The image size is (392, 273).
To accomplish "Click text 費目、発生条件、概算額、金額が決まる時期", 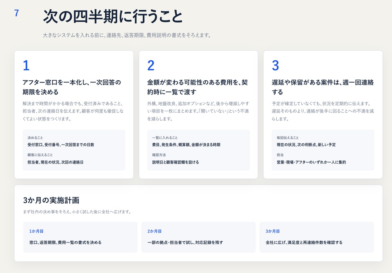I will click(186, 145).
